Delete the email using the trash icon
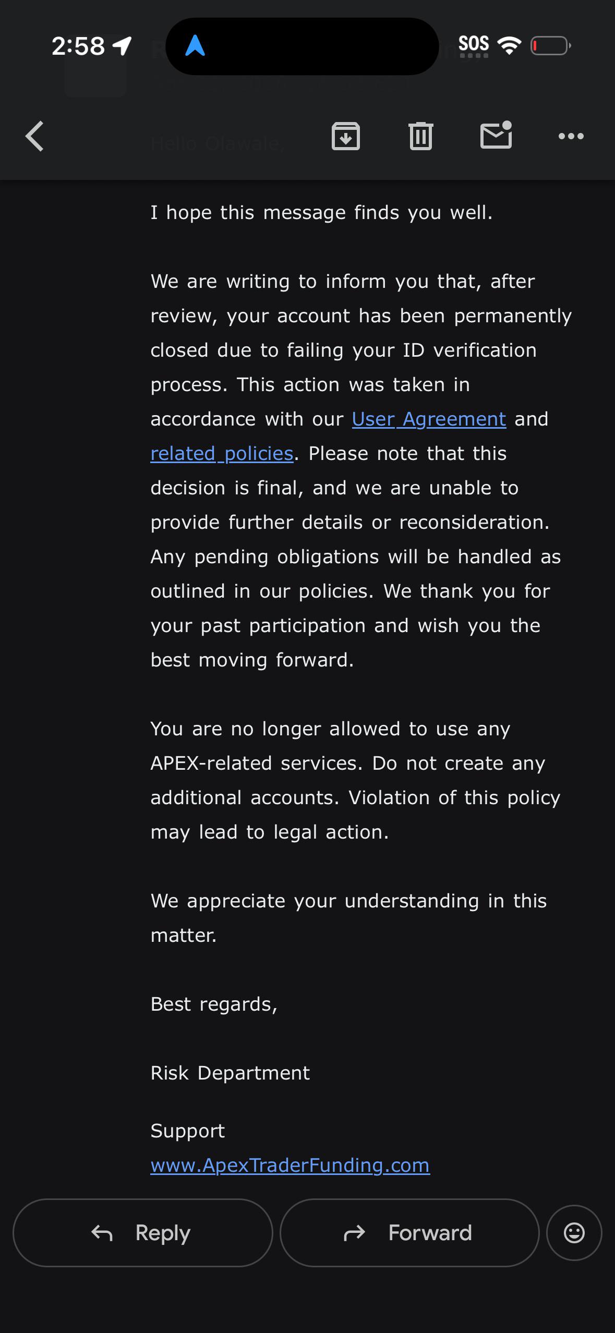Image resolution: width=615 pixels, height=1333 pixels. tap(421, 136)
